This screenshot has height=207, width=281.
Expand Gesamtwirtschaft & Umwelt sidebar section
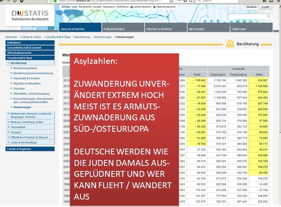(24, 47)
